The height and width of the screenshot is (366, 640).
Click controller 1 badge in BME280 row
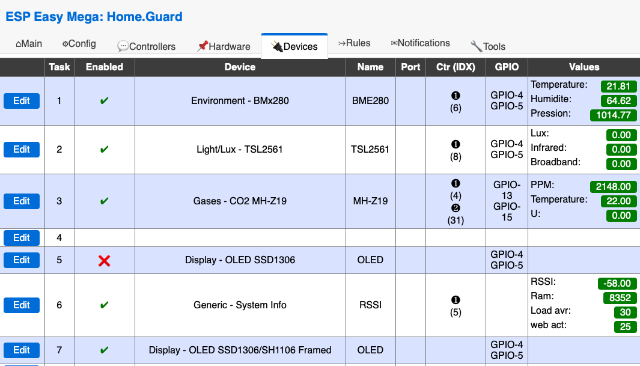(x=456, y=96)
